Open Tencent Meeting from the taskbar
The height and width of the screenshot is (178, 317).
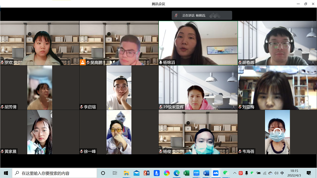click(216, 173)
